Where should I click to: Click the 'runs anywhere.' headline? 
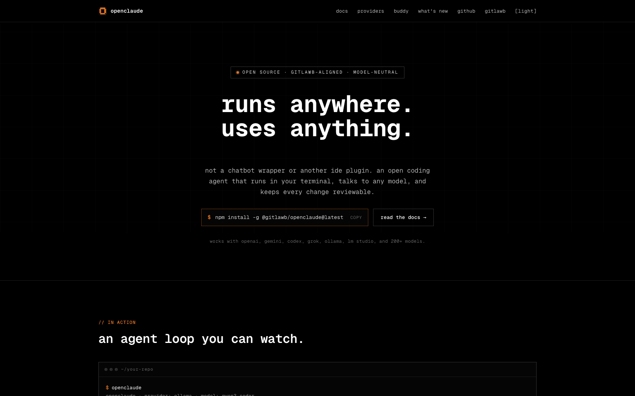[x=317, y=105]
